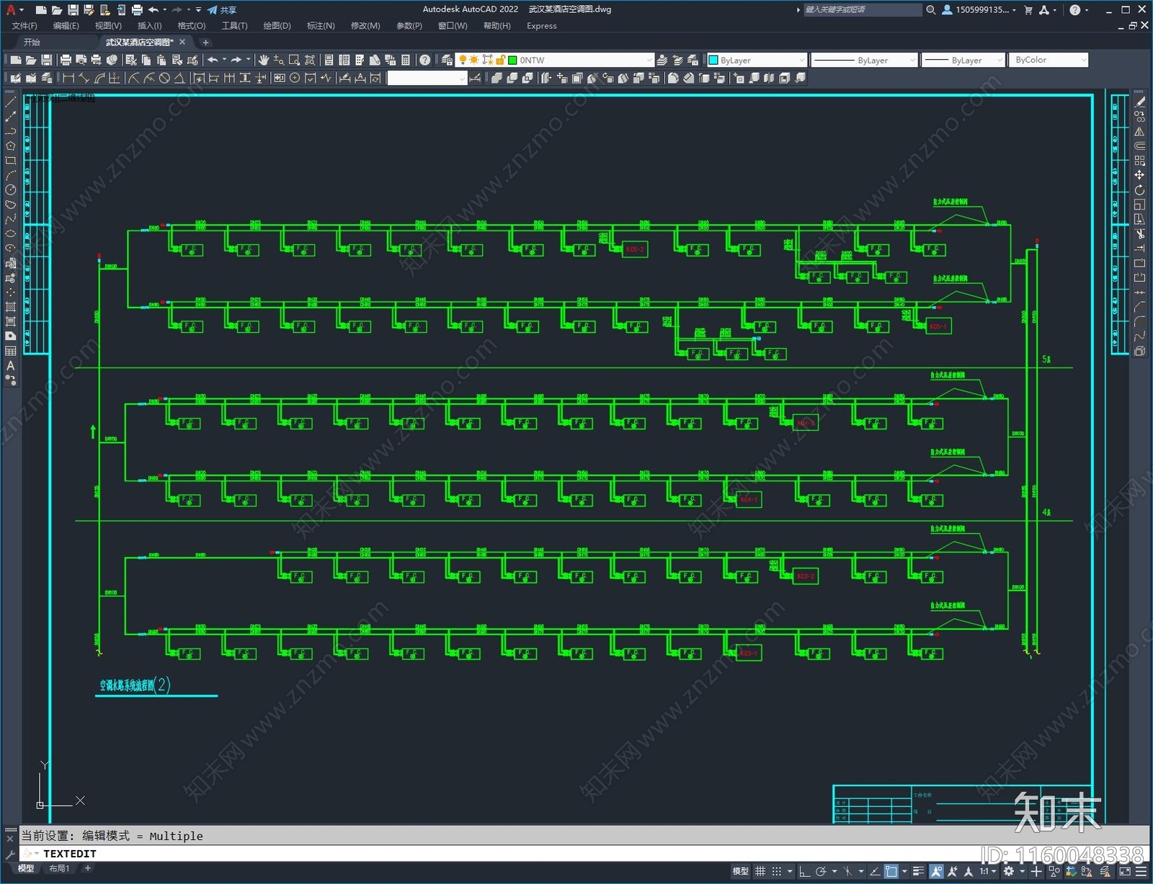
Task: Open the workspace switching gear icon
Action: click(1009, 871)
